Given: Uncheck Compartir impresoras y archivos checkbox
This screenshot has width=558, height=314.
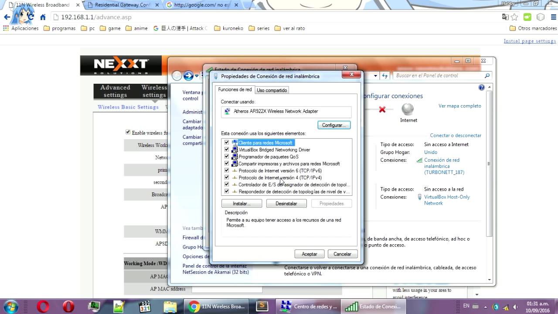Looking at the screenshot, I should click(227, 164).
